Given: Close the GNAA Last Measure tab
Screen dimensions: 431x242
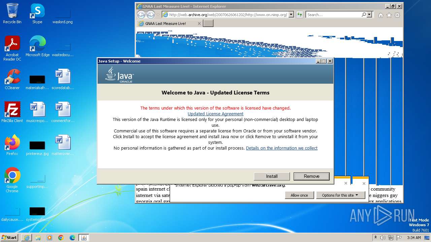Looking at the screenshot, I should click(x=199, y=24).
